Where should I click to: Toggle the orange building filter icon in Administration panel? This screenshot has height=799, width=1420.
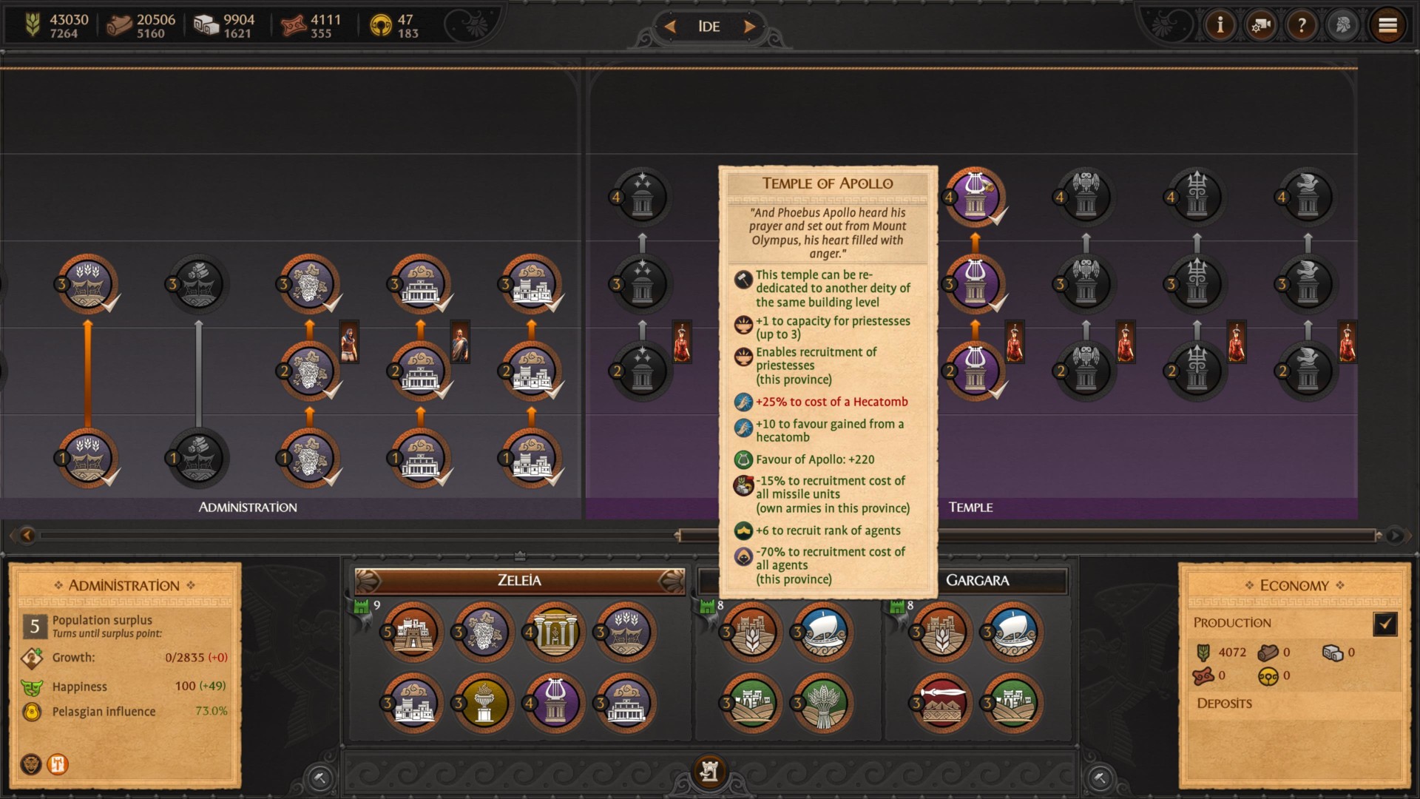[58, 763]
